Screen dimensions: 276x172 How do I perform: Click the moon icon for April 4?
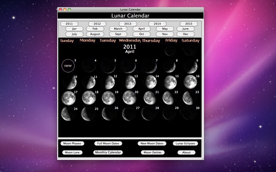click(x=89, y=66)
